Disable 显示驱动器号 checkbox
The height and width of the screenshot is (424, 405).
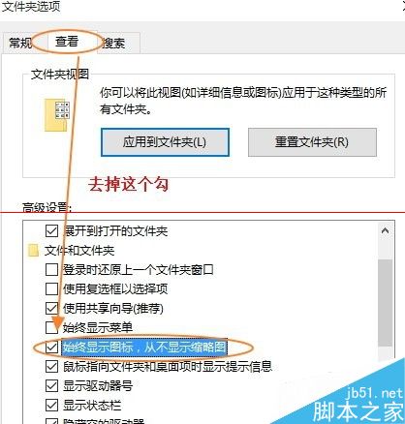pyautogui.click(x=51, y=386)
